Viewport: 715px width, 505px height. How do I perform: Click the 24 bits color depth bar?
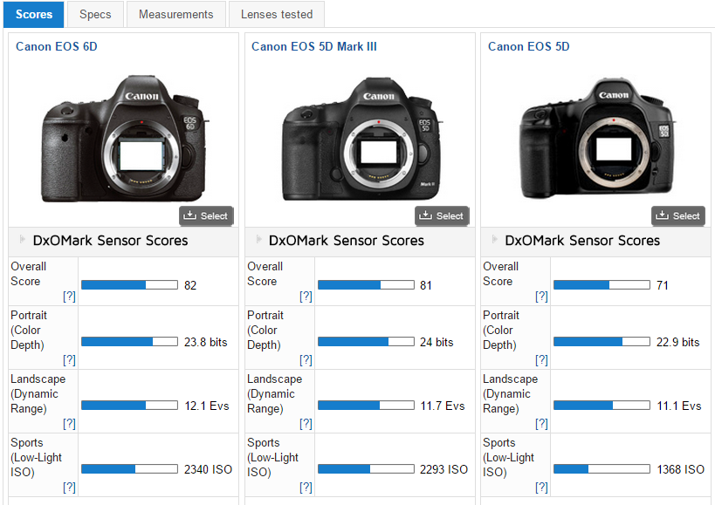(x=366, y=342)
